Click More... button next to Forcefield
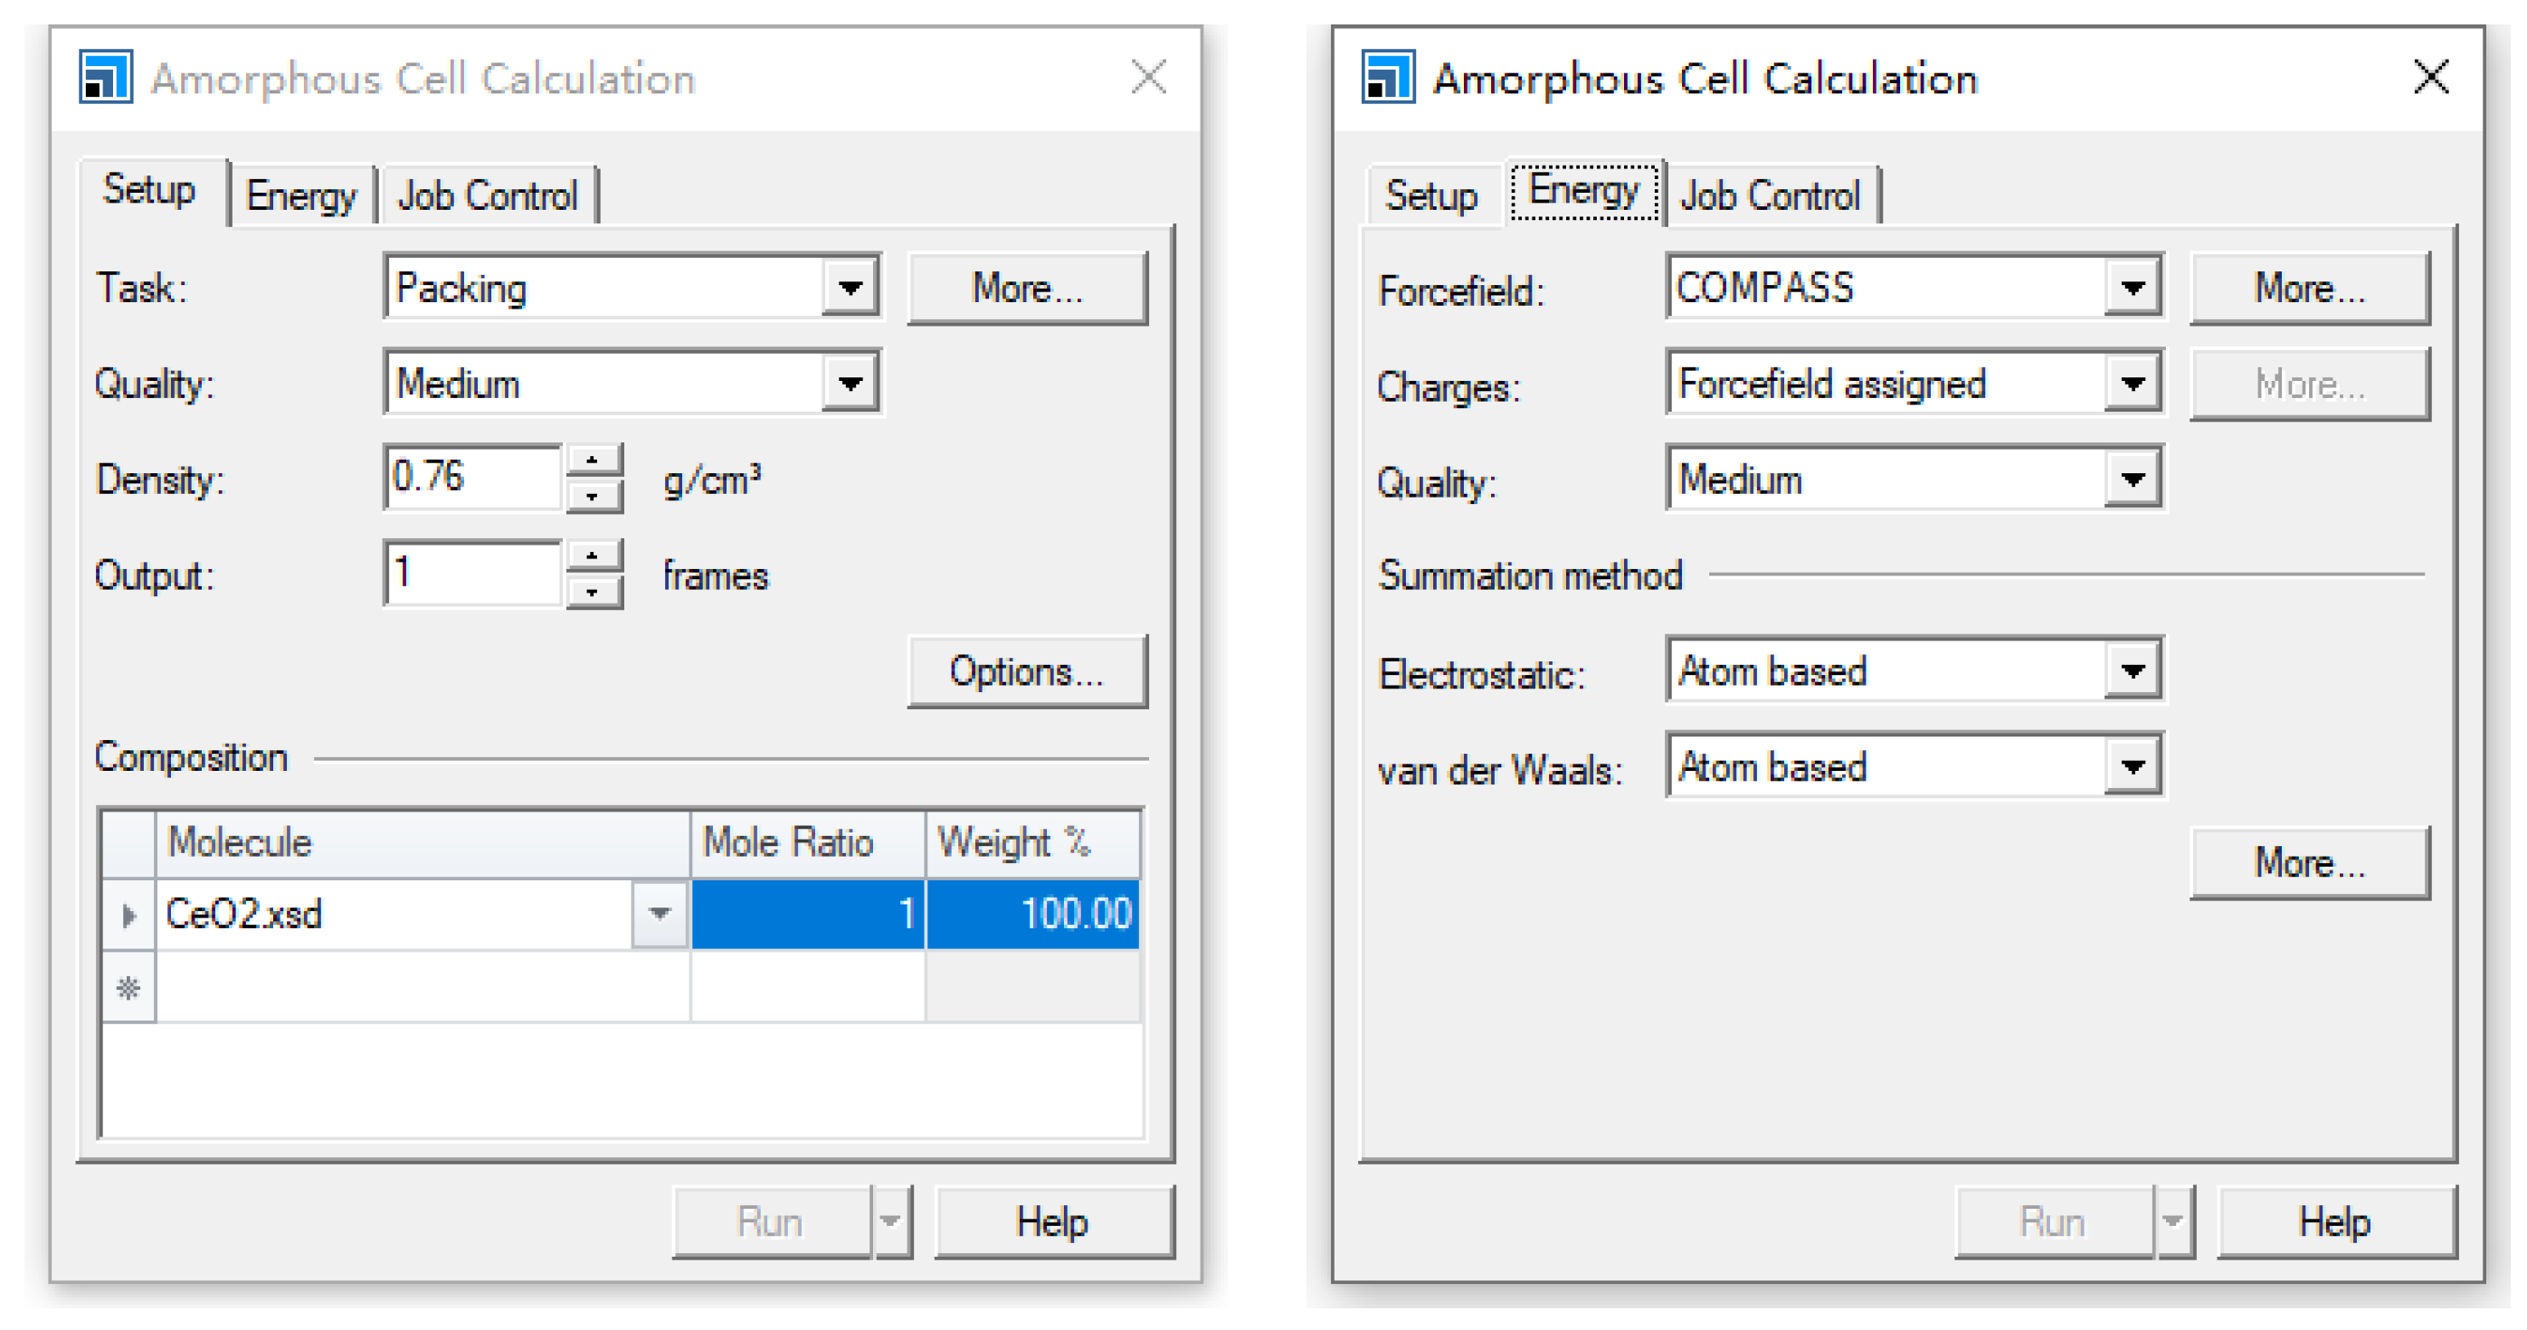2527x1330 pixels. click(x=2309, y=288)
